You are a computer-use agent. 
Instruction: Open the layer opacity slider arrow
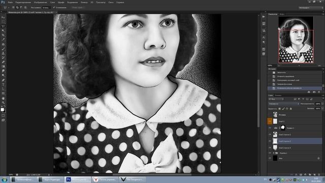pos(322,104)
